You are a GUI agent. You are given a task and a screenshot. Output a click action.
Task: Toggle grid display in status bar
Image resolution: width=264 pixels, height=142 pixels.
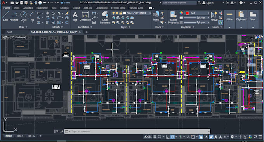(155, 137)
